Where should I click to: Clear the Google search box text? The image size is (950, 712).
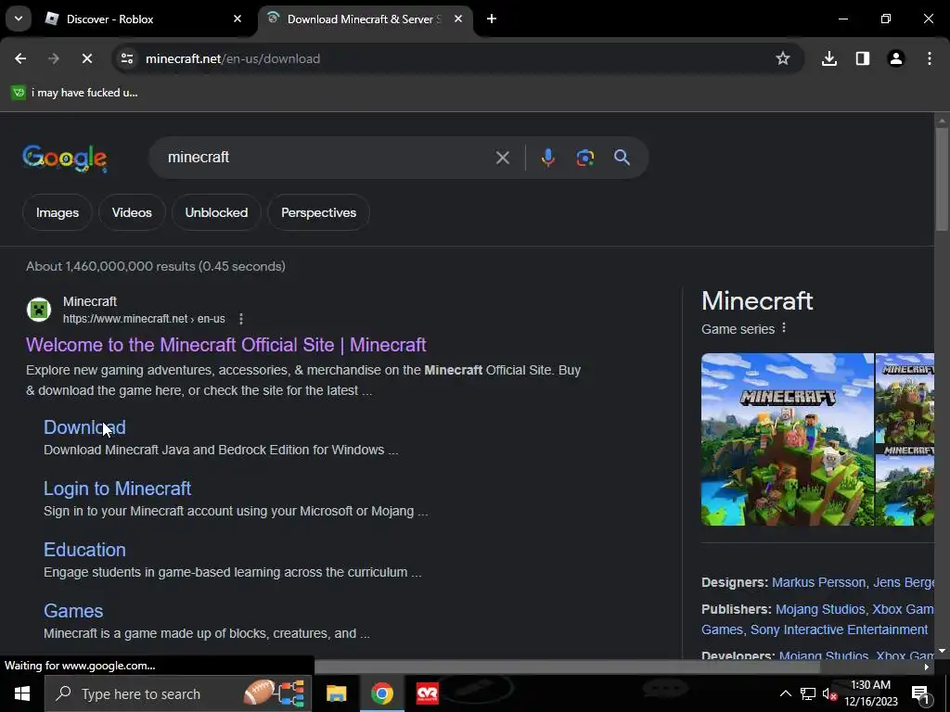coord(502,158)
